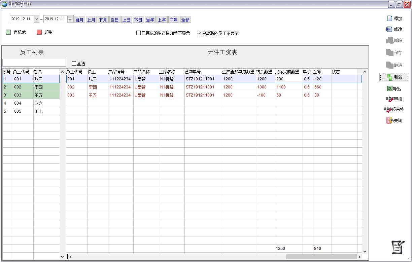This screenshot has height=262, width=412.
Task: Check the 全选 select-all checkbox
Action: (74, 64)
